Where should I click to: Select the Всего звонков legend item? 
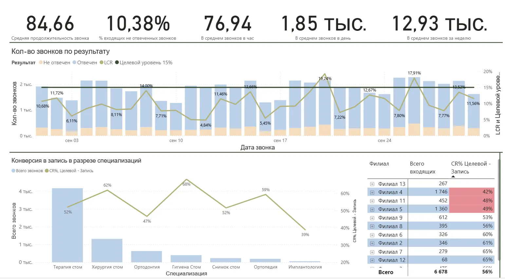pyautogui.click(x=27, y=171)
